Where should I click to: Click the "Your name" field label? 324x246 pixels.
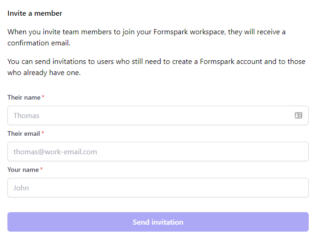click(23, 170)
